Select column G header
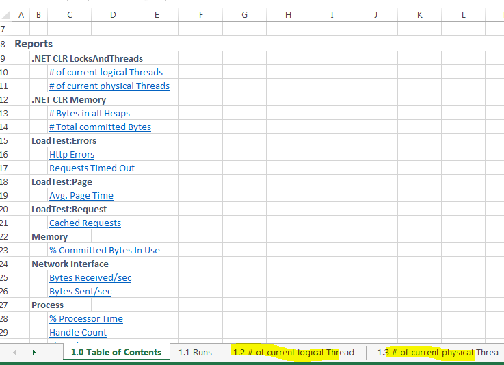The image size is (504, 365). tap(244, 15)
